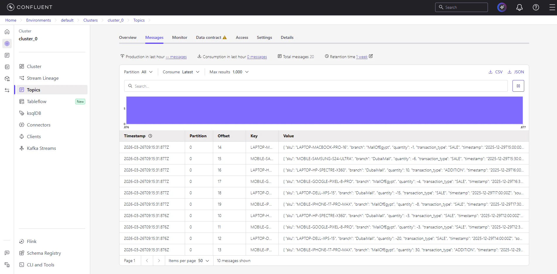Switch to the Overview tab
This screenshot has height=274, width=557.
tap(128, 37)
